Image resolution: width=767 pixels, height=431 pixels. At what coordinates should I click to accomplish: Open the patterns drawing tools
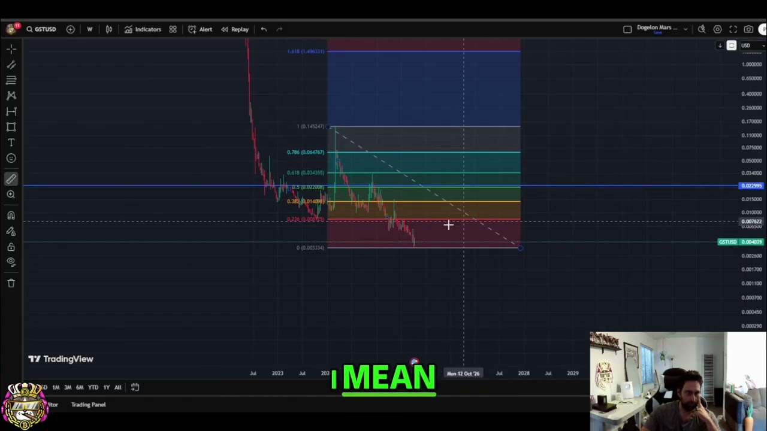pos(11,96)
